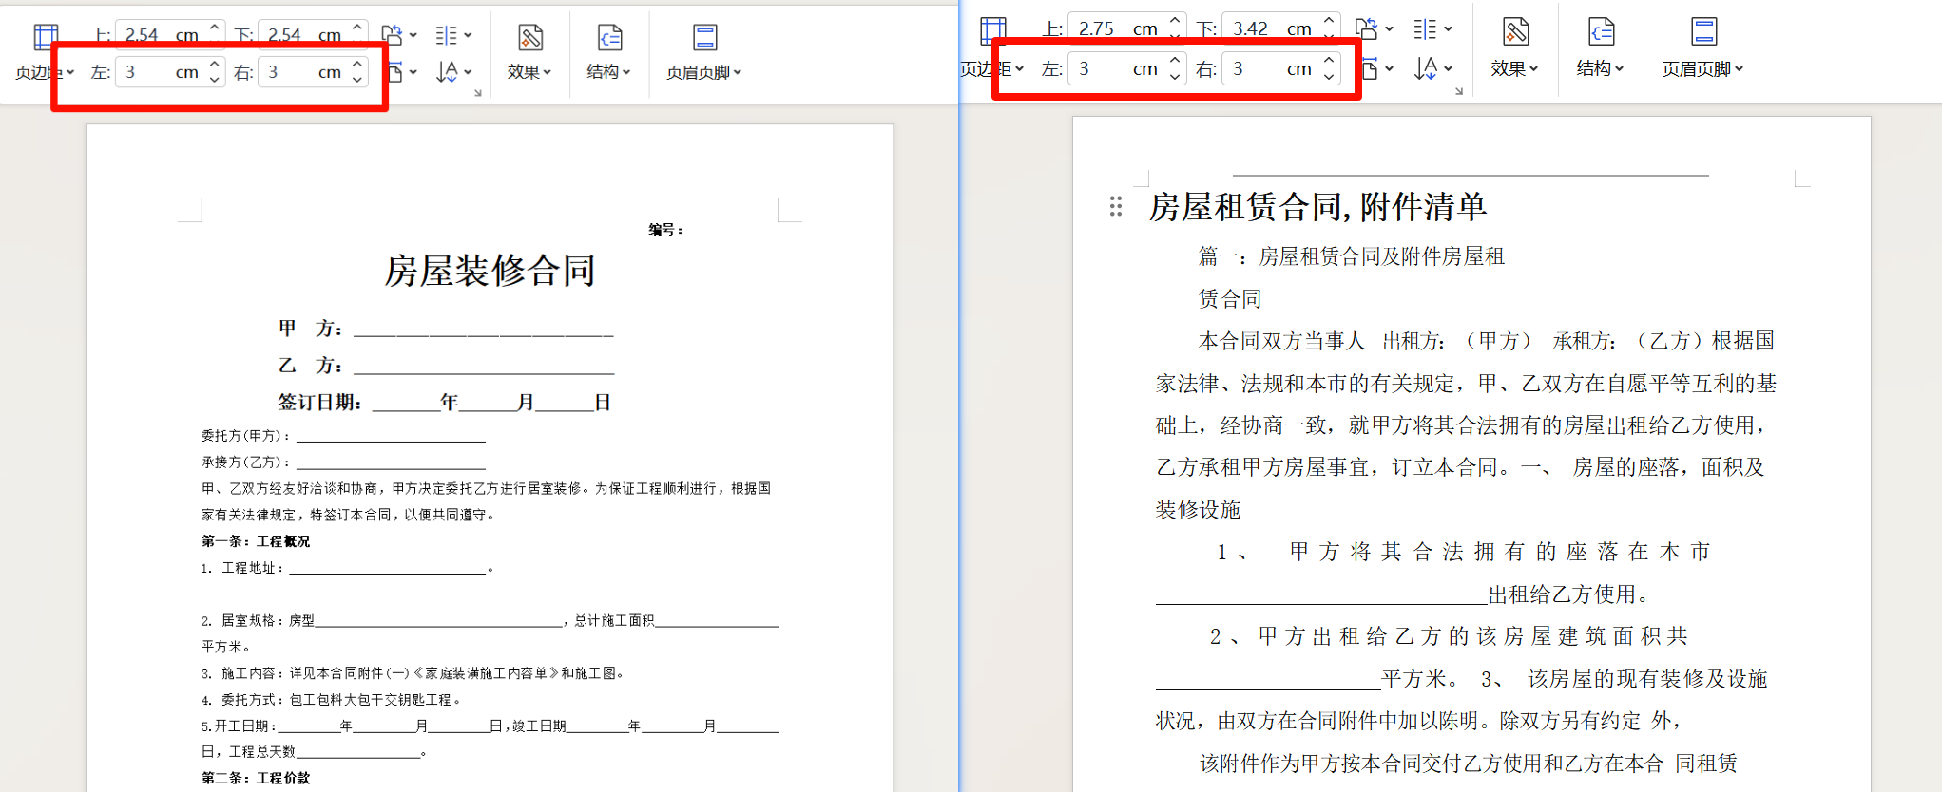This screenshot has height=792, width=1942.
Task: Click paper orientation icon in left window
Action: [x=392, y=35]
